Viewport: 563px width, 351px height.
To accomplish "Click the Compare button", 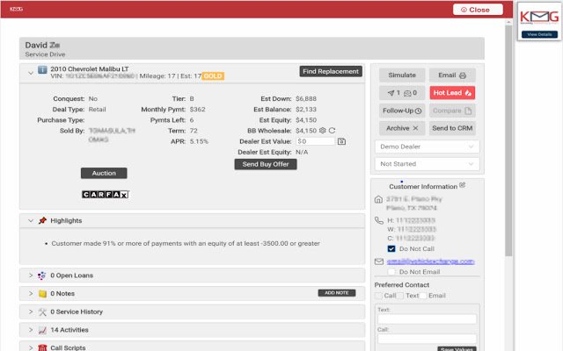I will [x=452, y=111].
